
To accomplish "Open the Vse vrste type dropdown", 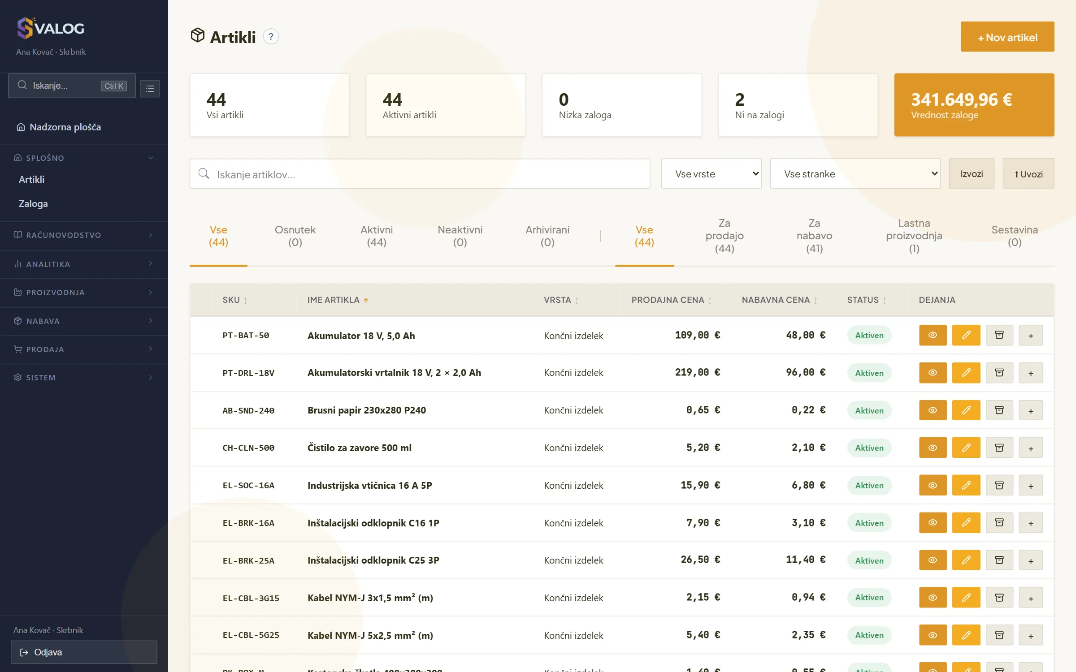I will pos(711,174).
